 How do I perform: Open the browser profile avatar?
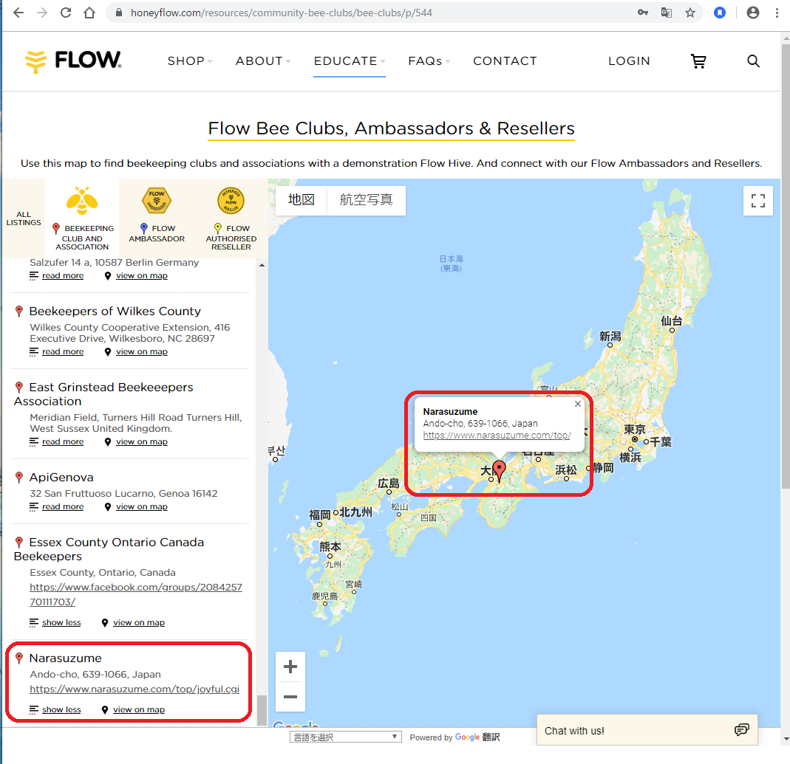coord(753,13)
